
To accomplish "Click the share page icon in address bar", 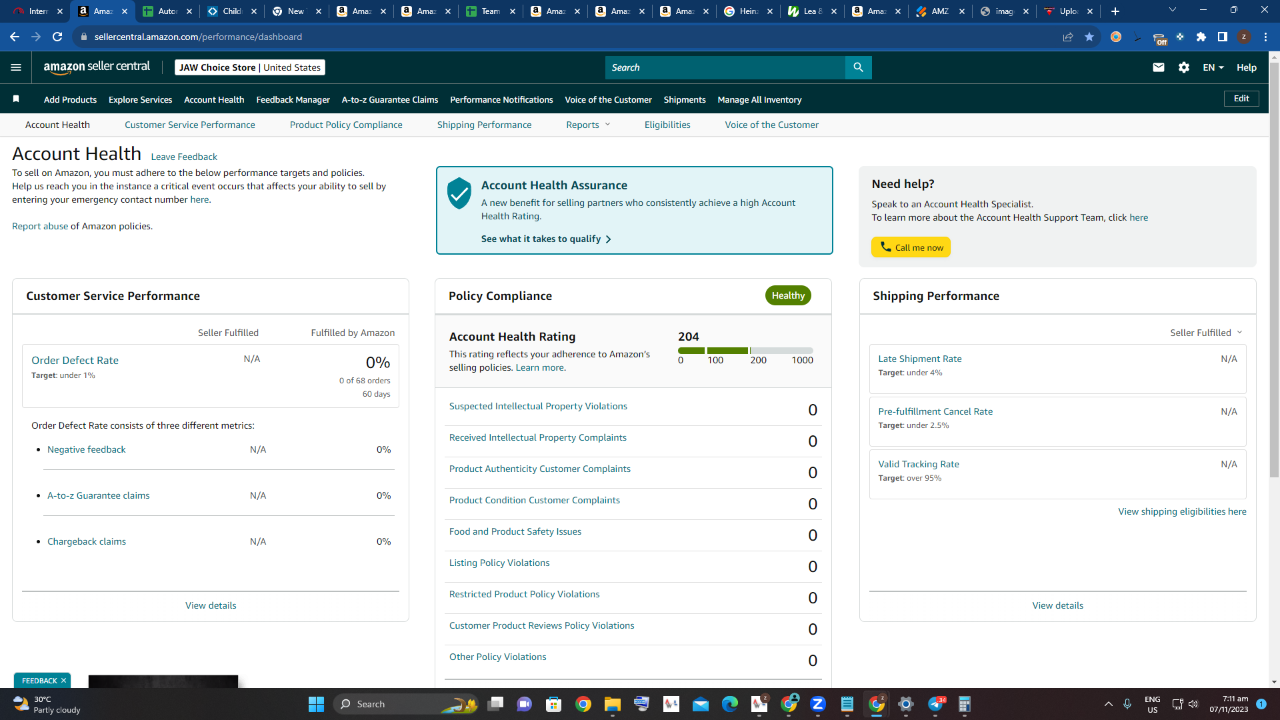I will 1068,37.
